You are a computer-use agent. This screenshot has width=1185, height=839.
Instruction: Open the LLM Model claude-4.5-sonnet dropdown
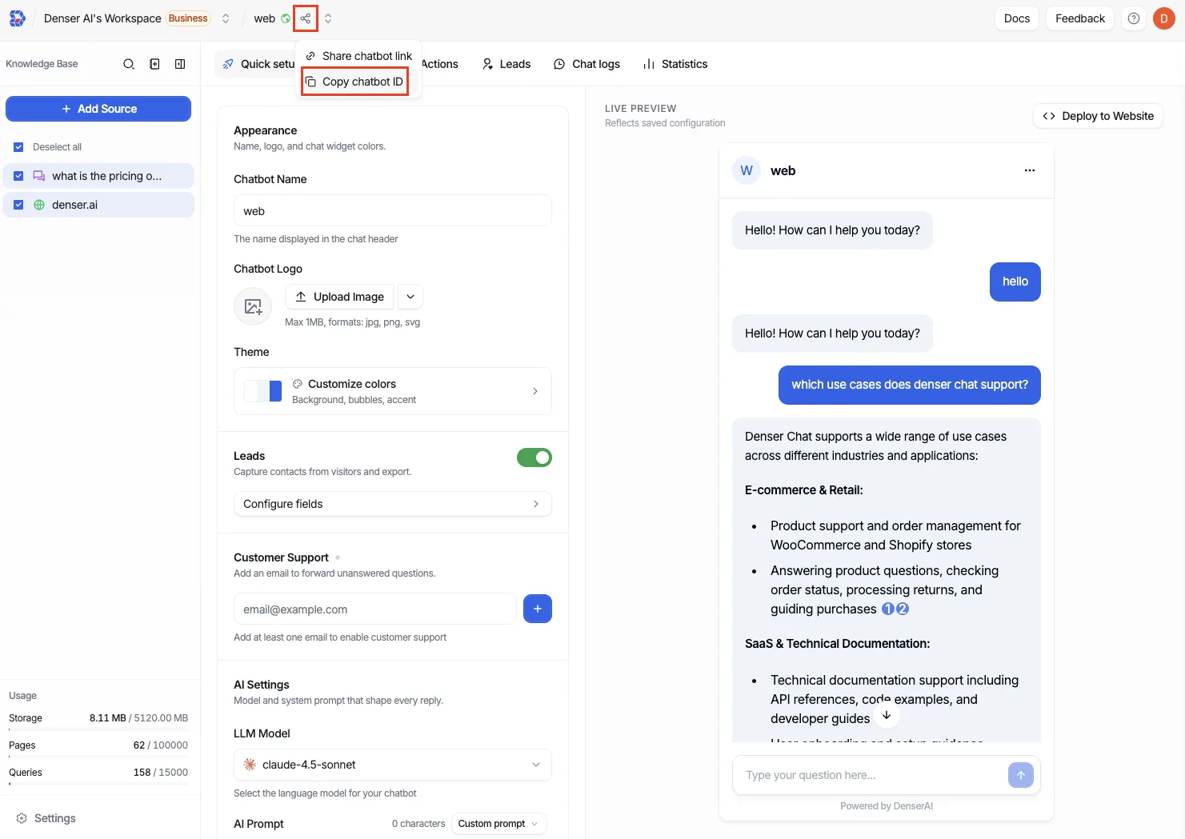pos(393,765)
